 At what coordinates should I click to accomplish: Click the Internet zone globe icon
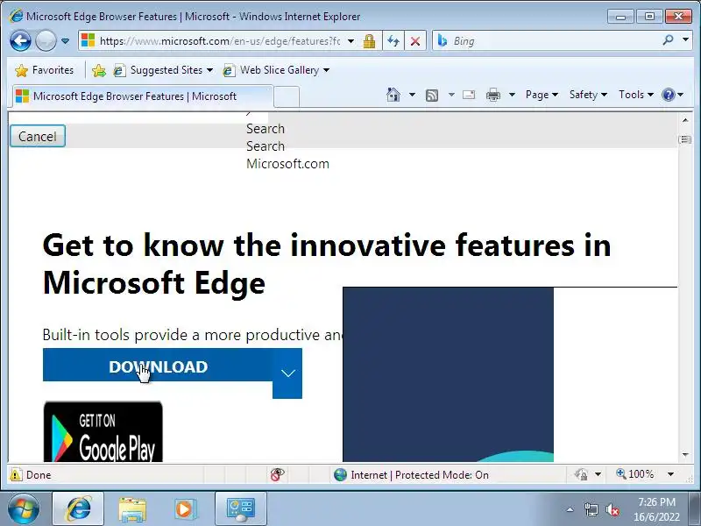340,474
